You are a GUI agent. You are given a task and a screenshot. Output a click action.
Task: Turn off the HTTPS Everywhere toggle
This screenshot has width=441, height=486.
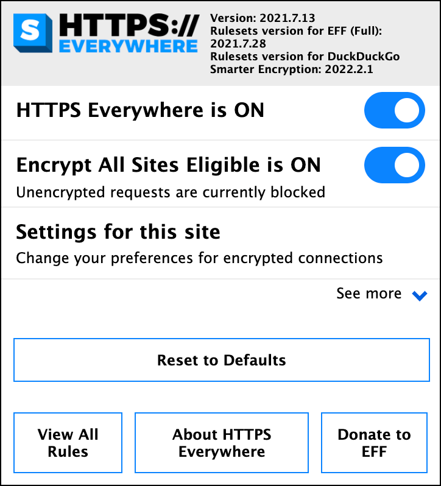click(x=395, y=110)
